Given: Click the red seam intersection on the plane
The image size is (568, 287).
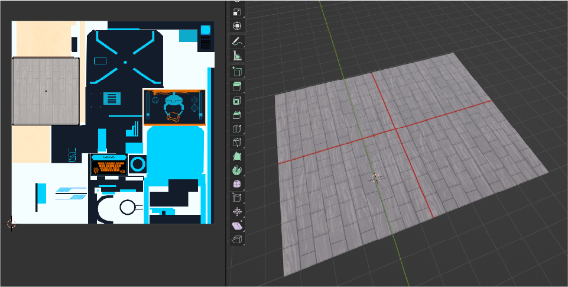Looking at the screenshot, I should click(x=396, y=129).
